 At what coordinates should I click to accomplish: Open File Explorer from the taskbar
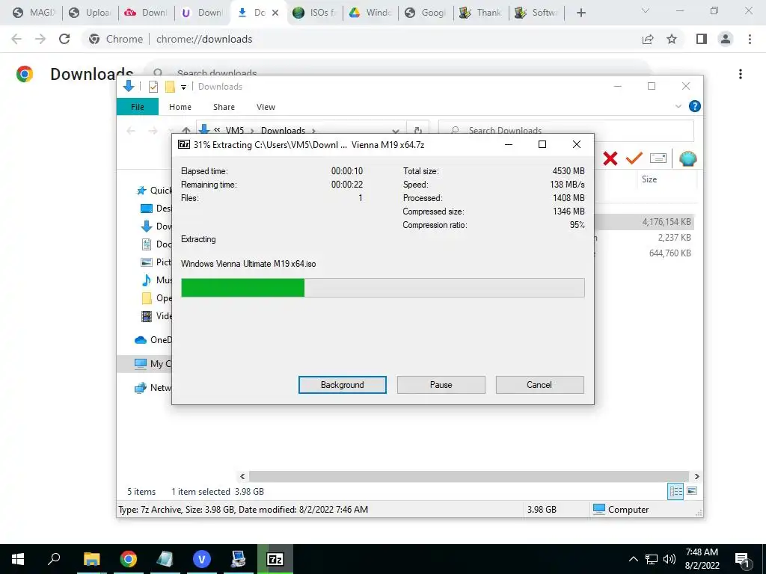[x=91, y=559]
